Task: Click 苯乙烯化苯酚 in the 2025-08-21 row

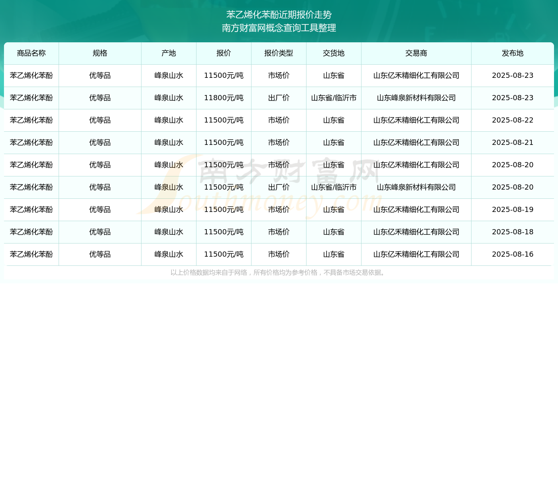Action: pos(31,143)
